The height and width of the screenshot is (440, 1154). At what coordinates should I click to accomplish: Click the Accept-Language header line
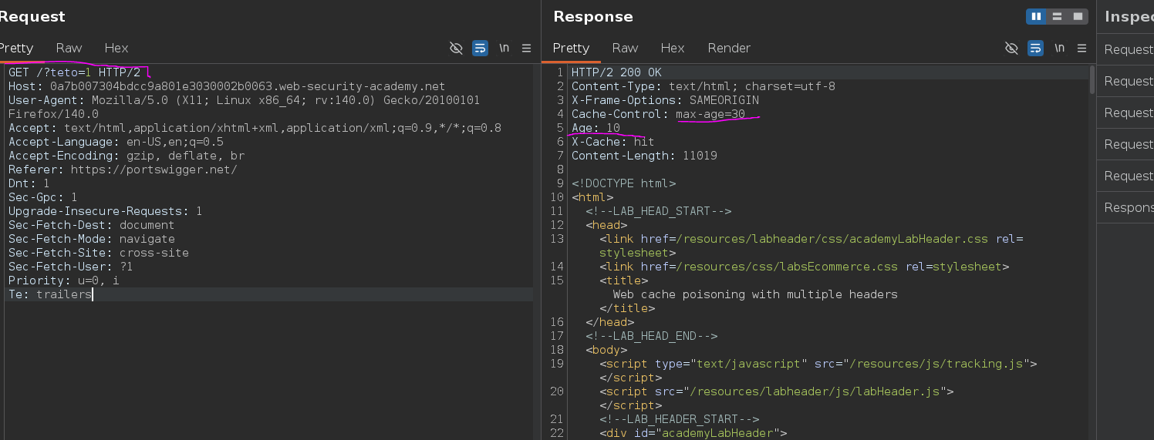click(116, 142)
